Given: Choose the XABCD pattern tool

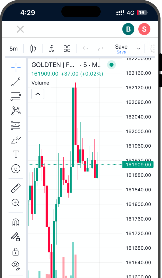Looking at the screenshot, I should coord(16,111).
